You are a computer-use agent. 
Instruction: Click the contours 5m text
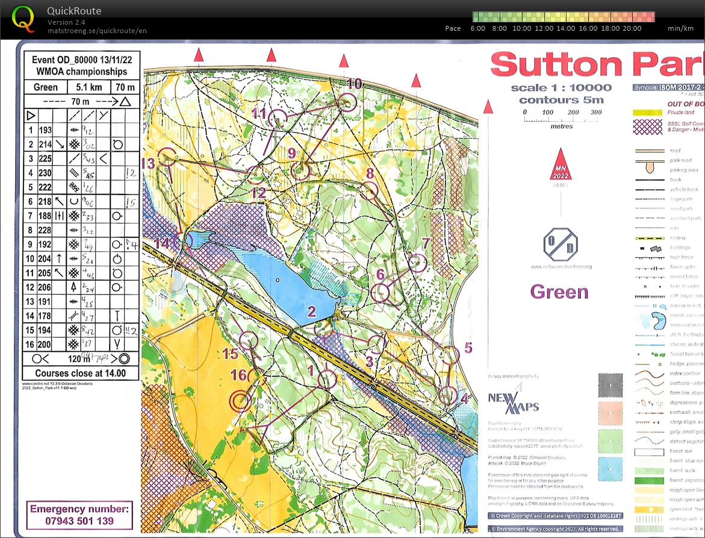(x=561, y=100)
